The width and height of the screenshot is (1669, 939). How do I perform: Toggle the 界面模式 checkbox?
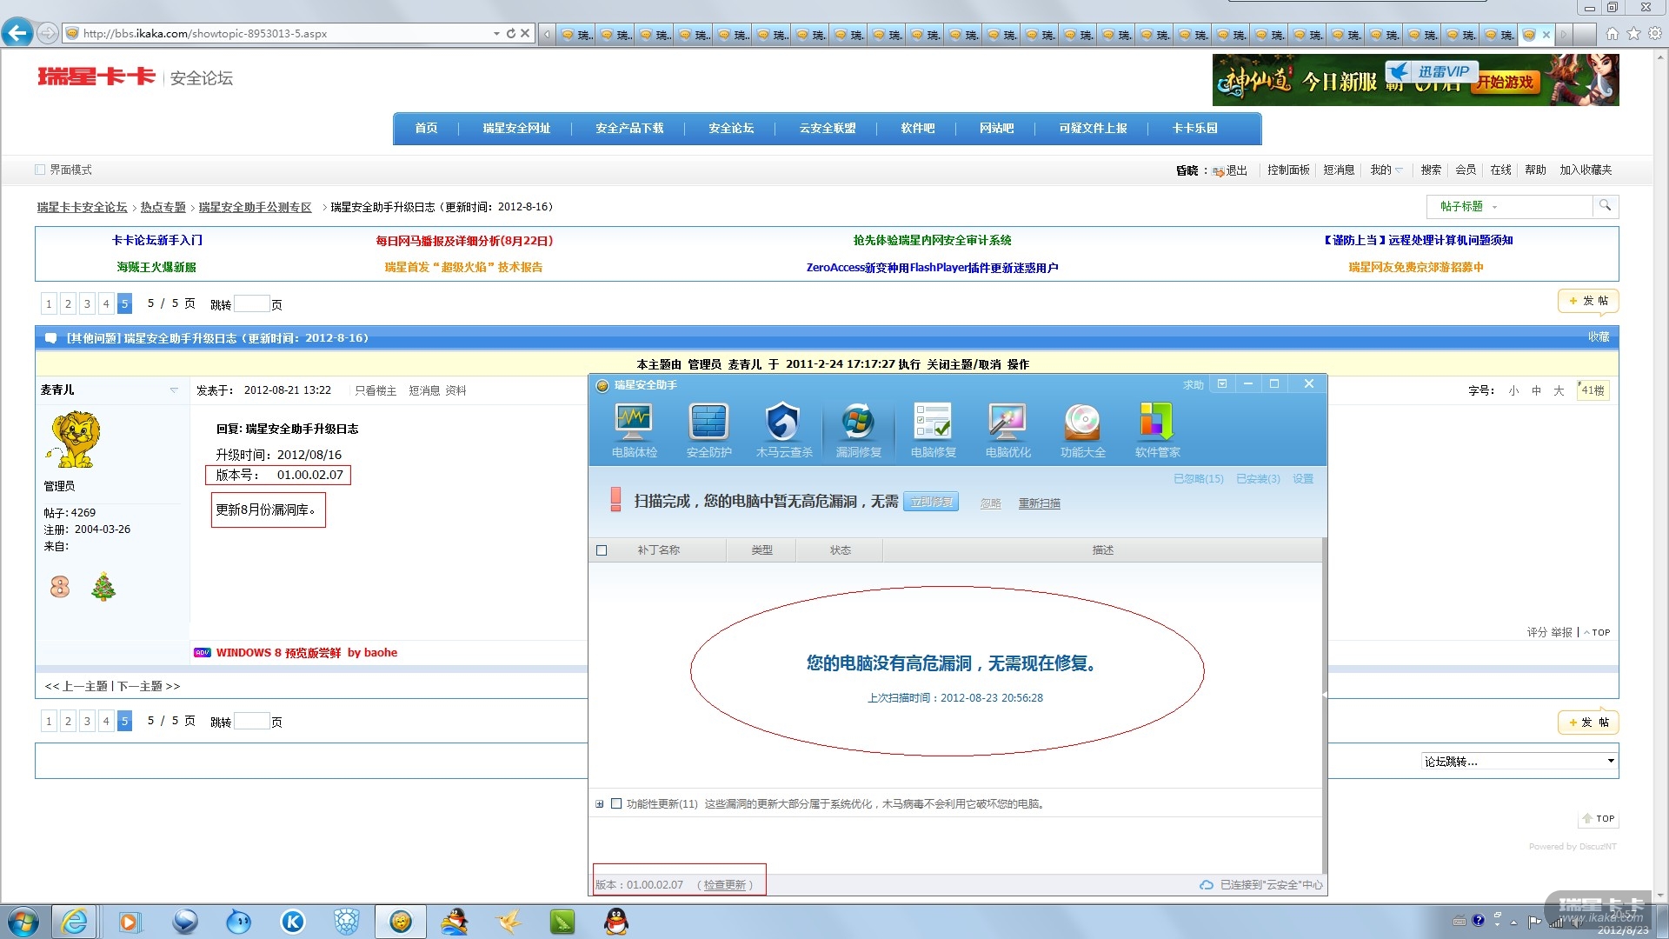pos(40,170)
